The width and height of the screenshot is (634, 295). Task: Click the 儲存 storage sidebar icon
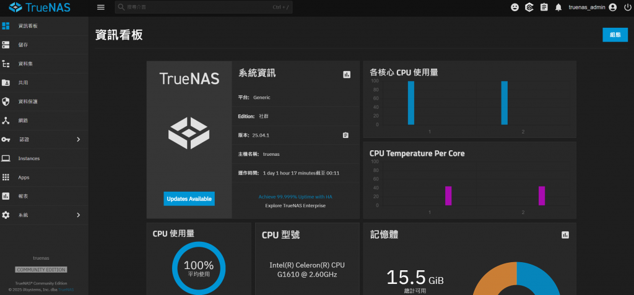[x=6, y=45]
